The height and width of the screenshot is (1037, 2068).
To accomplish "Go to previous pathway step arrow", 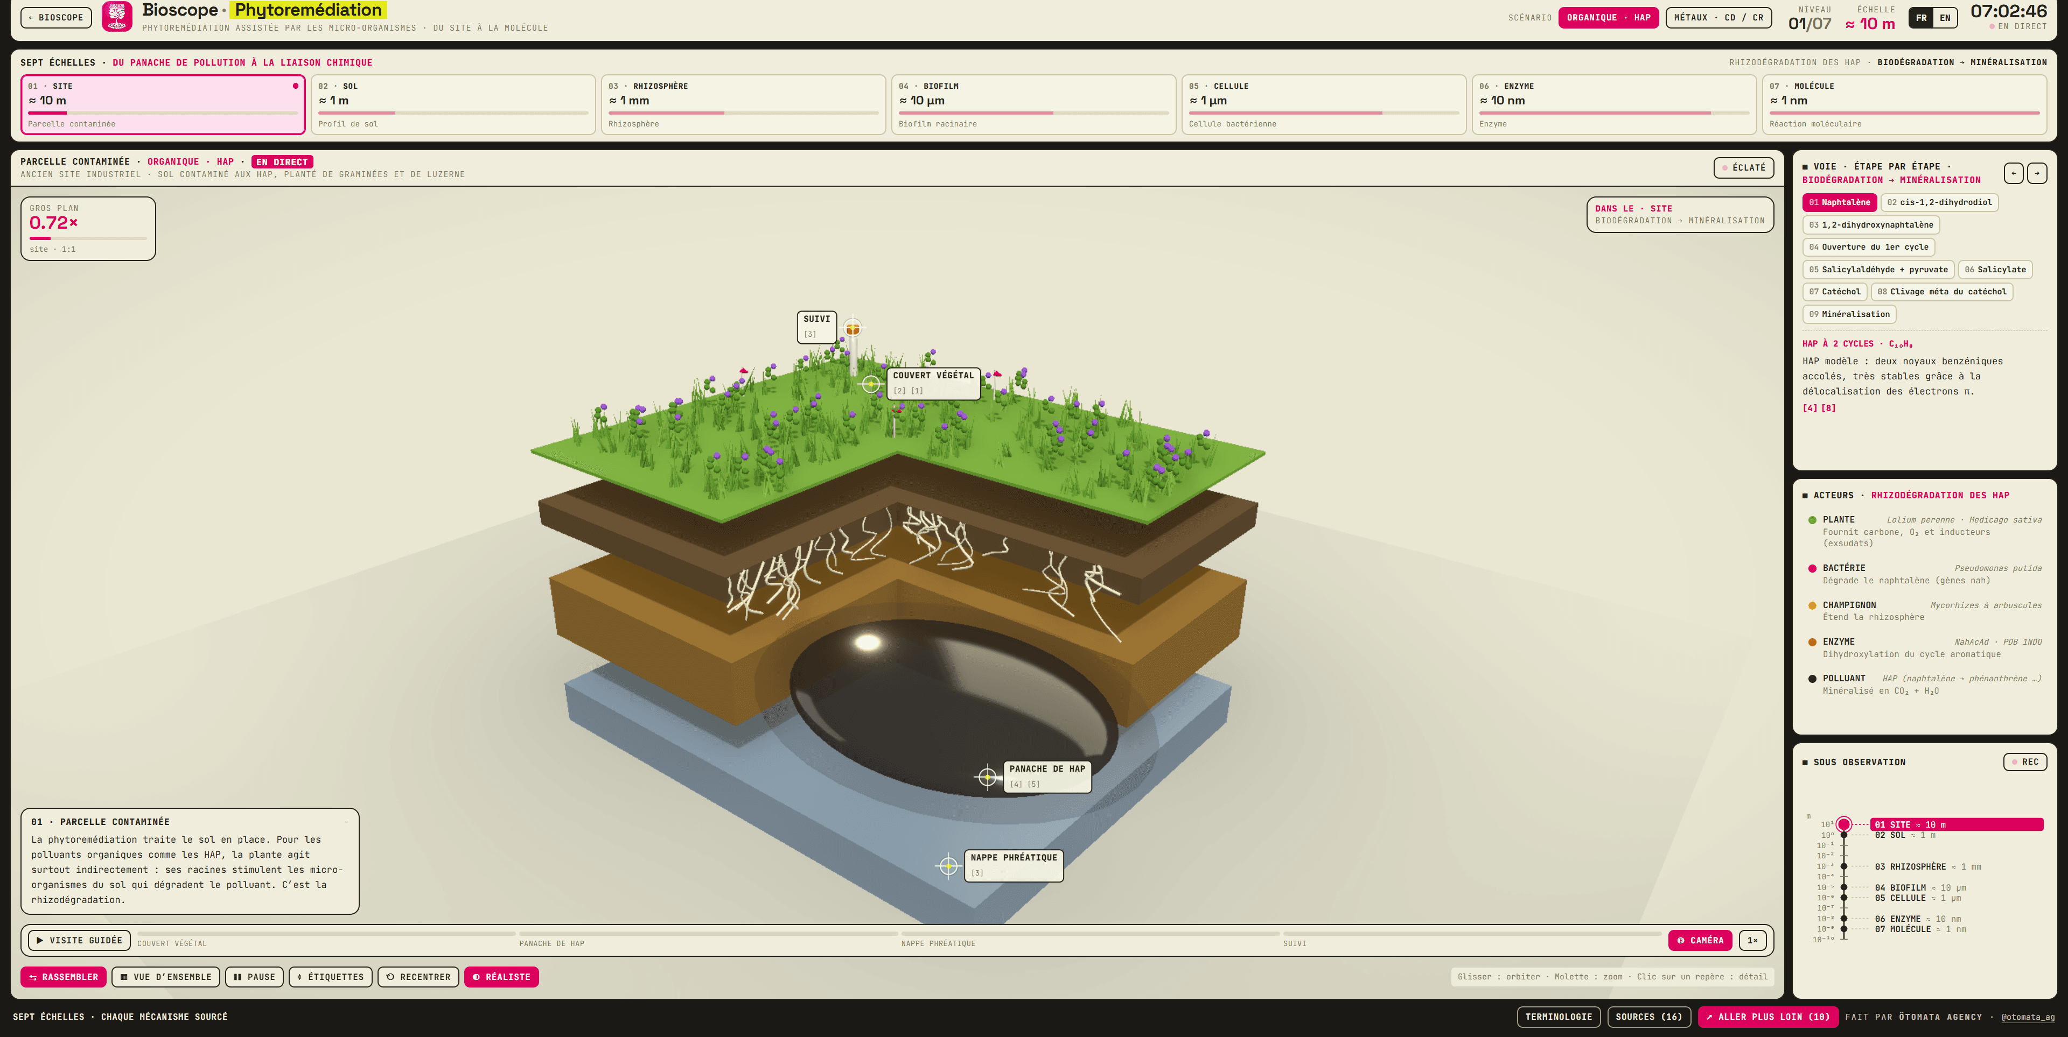I will [x=2013, y=173].
